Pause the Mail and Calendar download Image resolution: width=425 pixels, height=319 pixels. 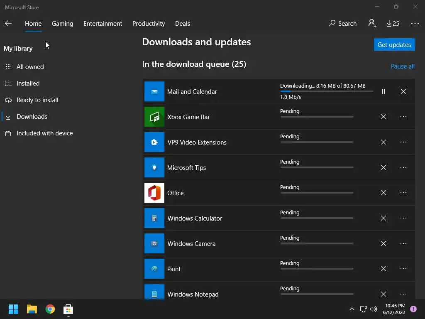pos(383,91)
